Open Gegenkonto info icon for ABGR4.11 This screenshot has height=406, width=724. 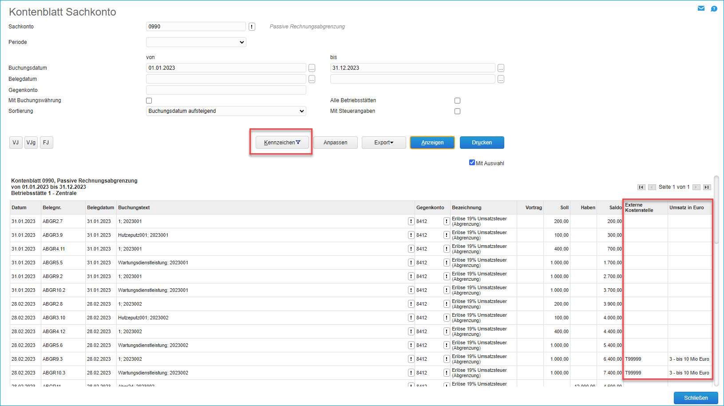coord(446,249)
